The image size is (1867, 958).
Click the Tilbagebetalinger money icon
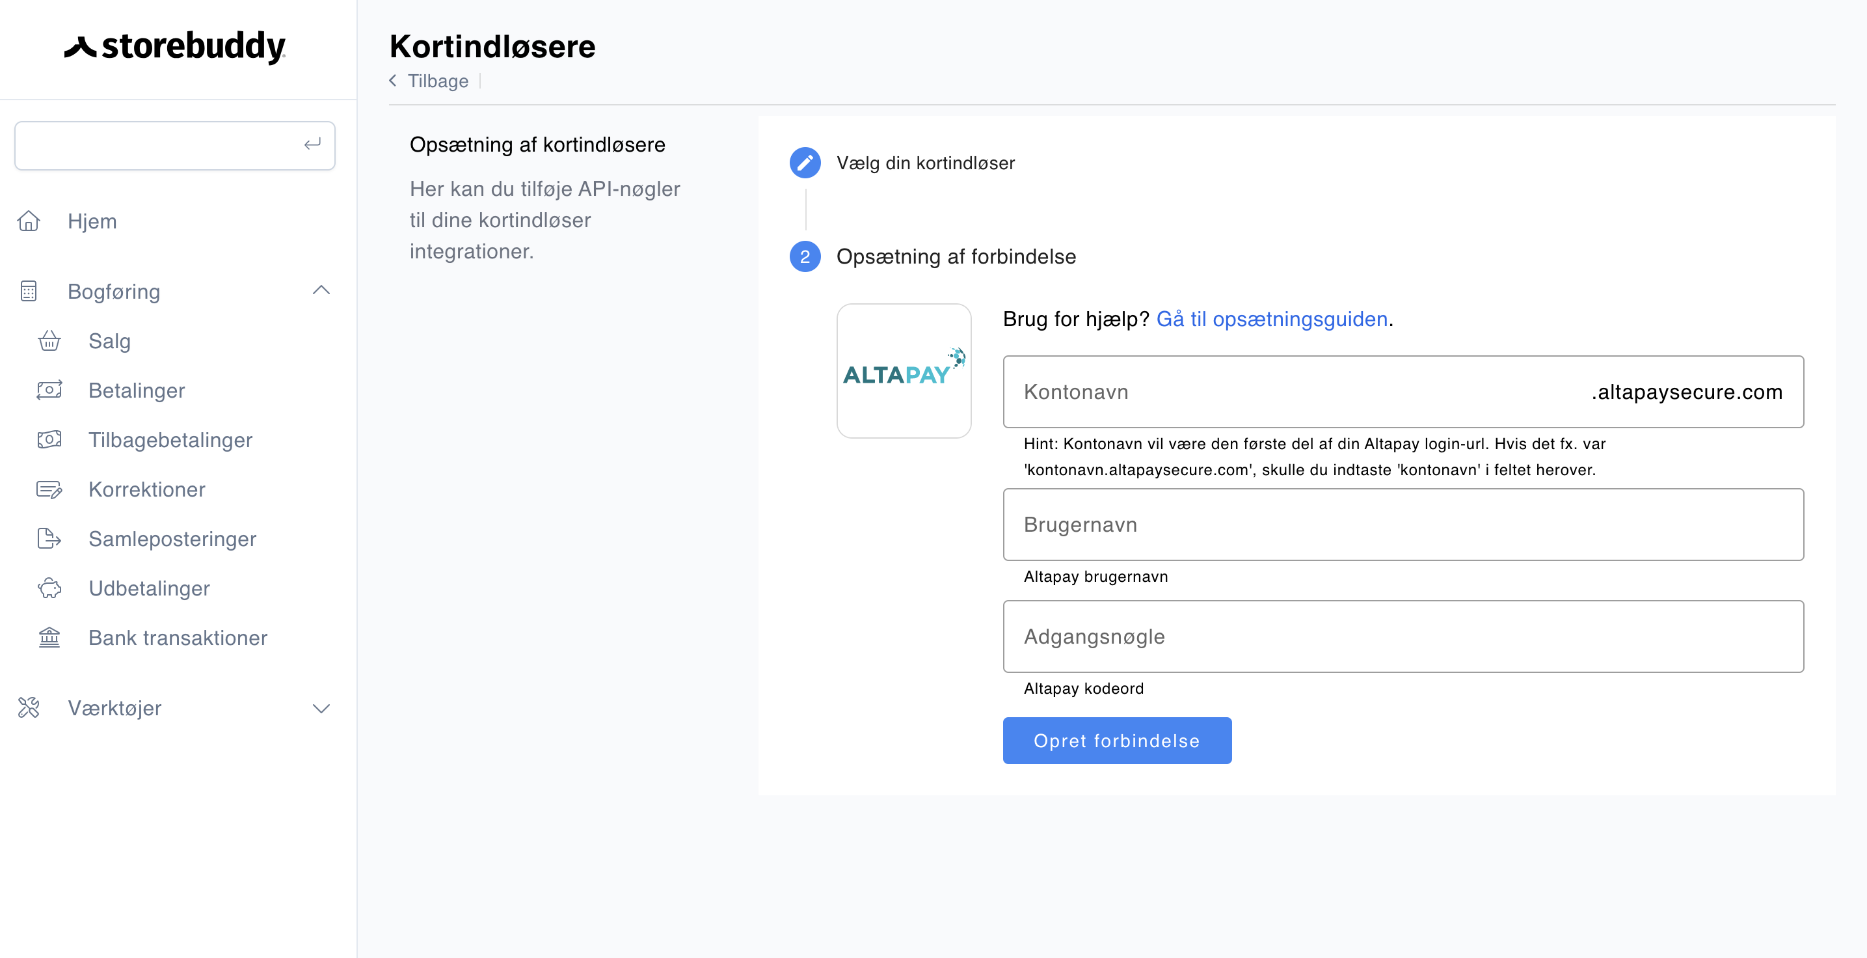click(x=49, y=439)
